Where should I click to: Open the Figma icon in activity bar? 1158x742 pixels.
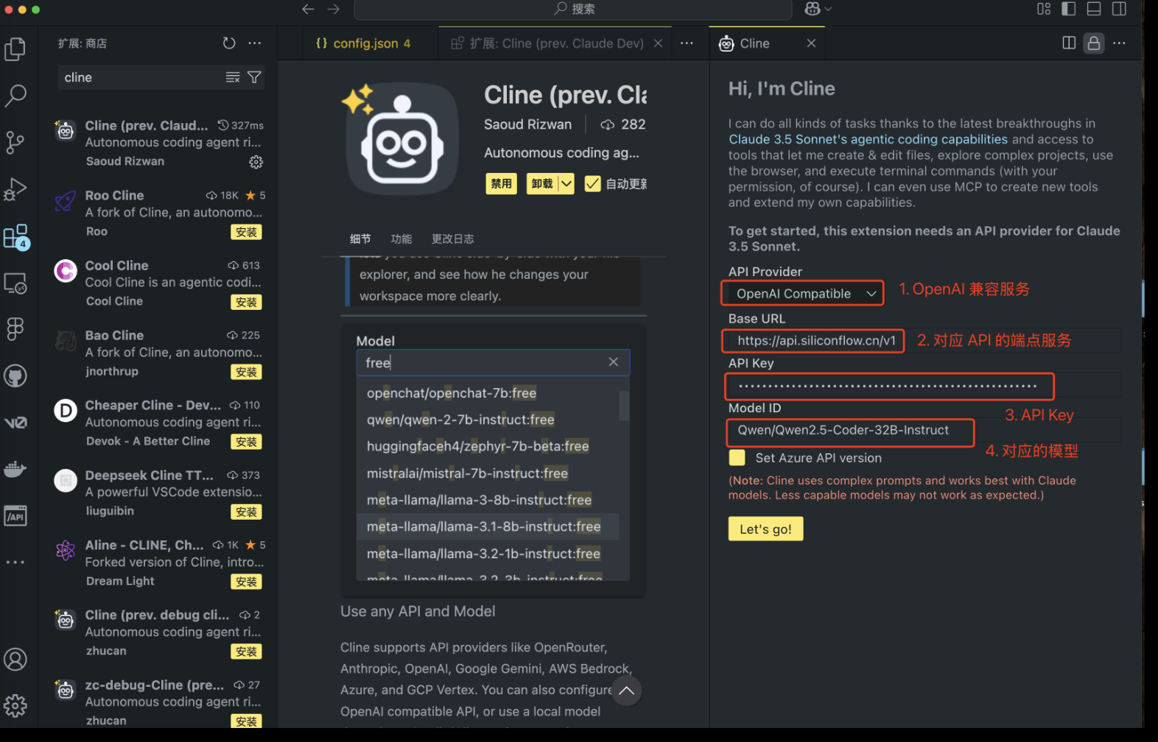click(x=15, y=329)
